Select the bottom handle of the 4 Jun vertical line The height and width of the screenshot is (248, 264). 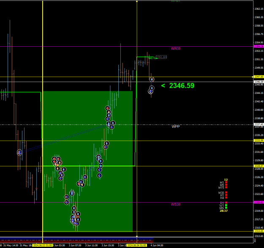[x=137, y=236]
